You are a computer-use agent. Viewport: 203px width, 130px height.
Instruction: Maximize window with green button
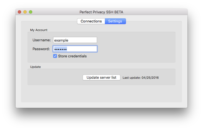(x=31, y=12)
